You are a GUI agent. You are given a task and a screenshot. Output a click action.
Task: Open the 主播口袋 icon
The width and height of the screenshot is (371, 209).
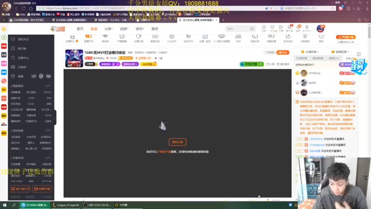click(x=138, y=38)
